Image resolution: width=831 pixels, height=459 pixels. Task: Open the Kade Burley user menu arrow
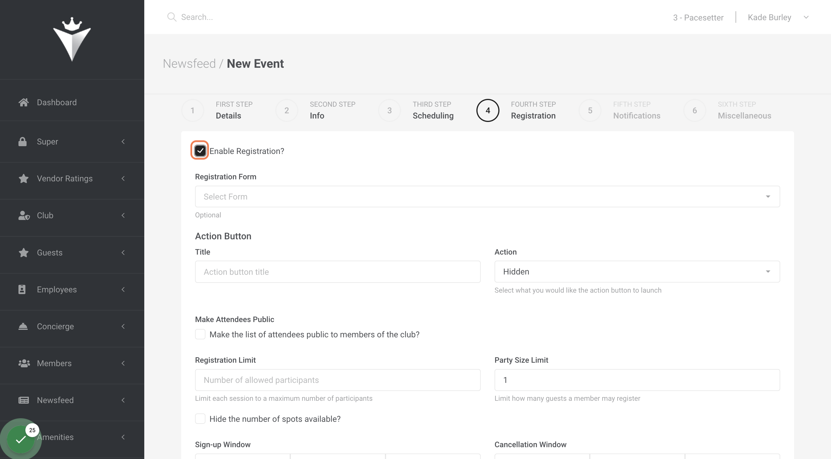[x=806, y=17]
